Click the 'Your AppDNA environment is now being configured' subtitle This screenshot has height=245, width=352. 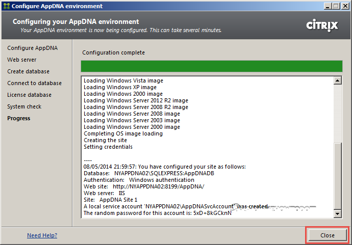(121, 30)
